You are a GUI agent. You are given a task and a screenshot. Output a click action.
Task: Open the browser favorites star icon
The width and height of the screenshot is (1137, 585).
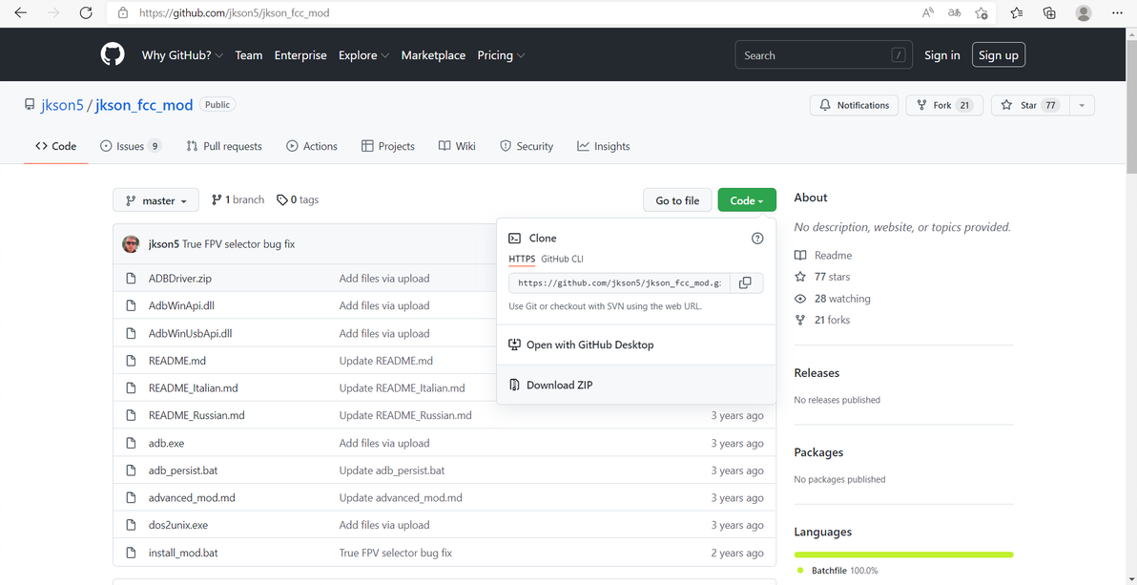pos(1016,13)
